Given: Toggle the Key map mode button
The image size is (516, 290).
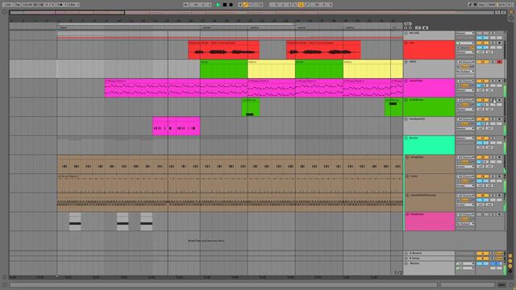Looking at the screenshot, I should [x=481, y=5].
